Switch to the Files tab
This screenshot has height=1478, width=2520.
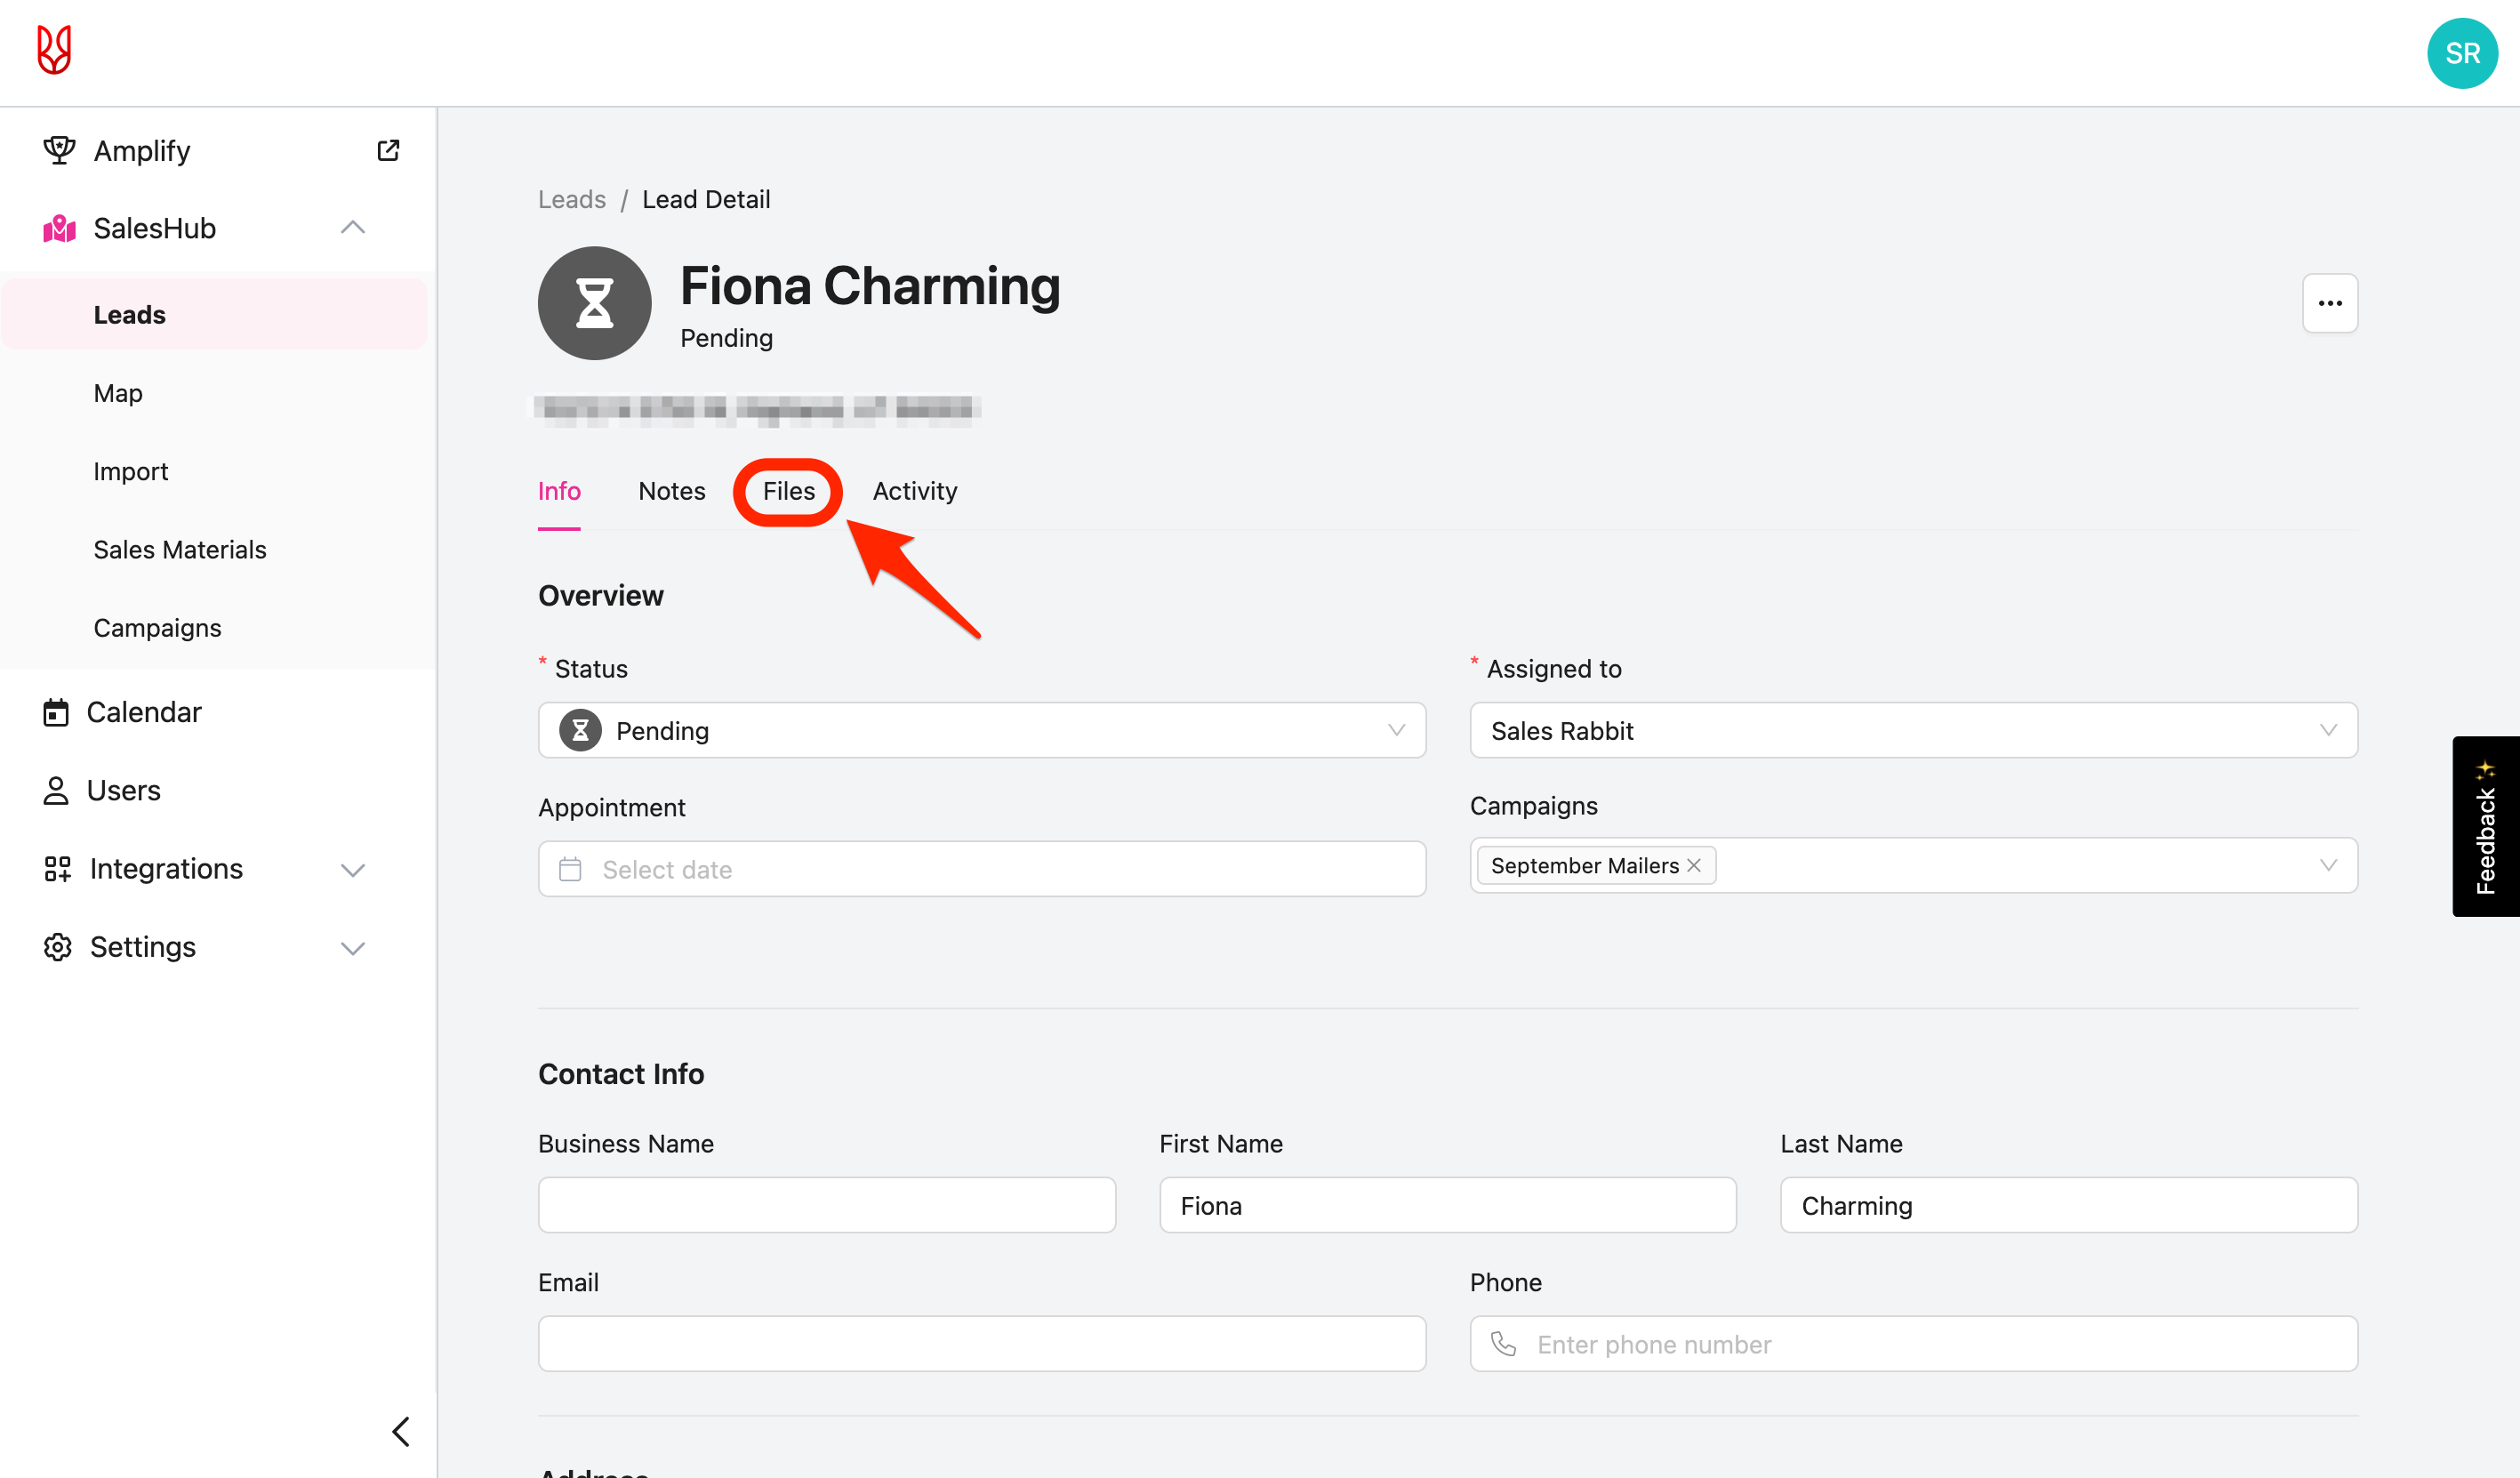click(788, 491)
